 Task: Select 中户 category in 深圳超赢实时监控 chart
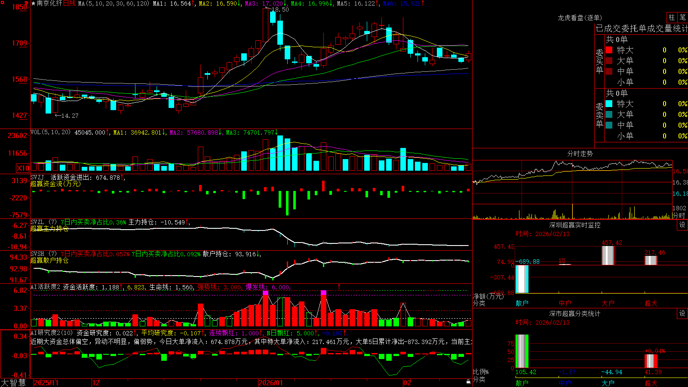[x=565, y=303]
